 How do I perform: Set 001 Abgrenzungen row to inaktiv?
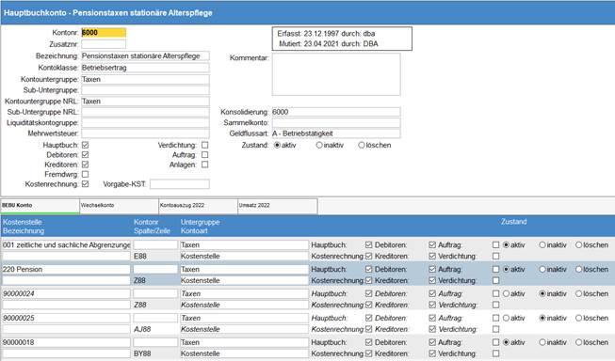542,245
